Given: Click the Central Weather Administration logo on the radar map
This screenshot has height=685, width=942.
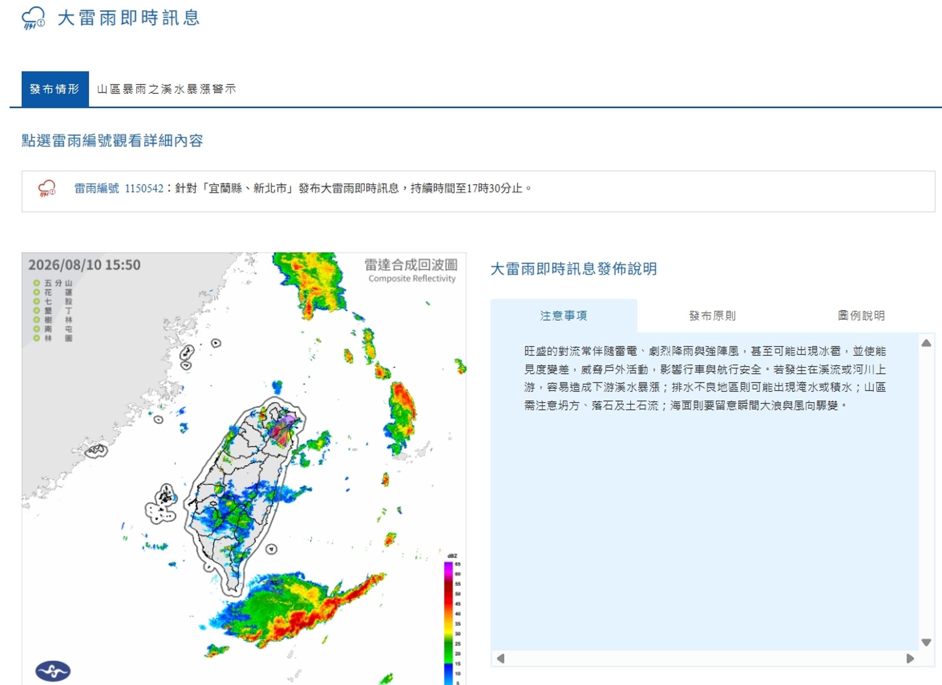Looking at the screenshot, I should point(53,671).
